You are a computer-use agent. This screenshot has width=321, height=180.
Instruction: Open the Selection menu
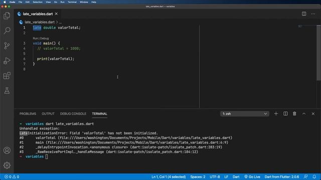point(38,2)
